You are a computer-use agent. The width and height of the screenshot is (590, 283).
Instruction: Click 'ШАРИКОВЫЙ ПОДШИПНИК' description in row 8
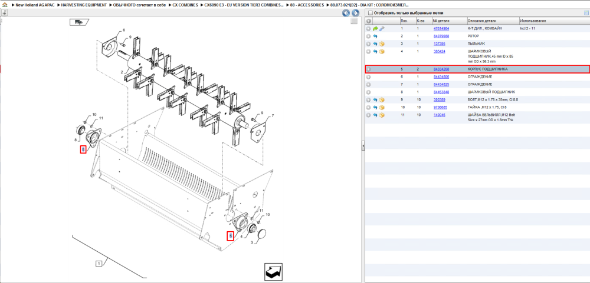(x=491, y=92)
